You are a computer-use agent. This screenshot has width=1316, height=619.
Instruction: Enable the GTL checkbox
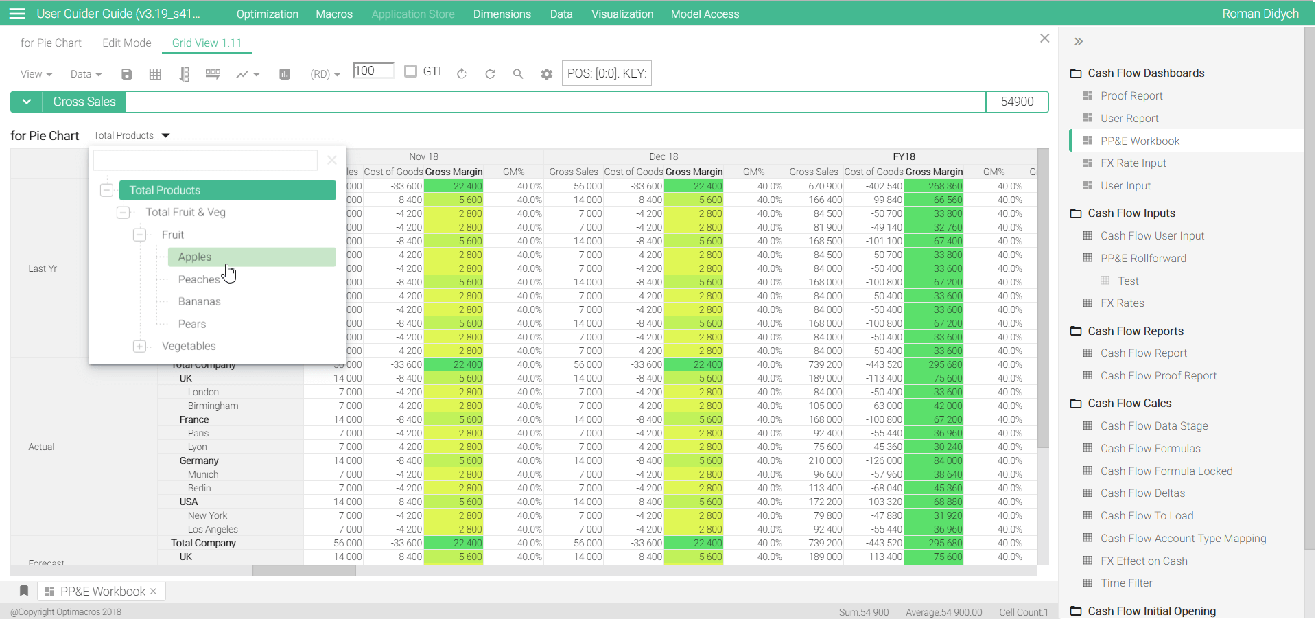pos(410,71)
